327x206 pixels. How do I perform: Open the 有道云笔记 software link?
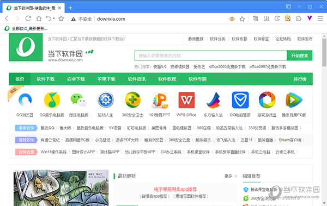(x=50, y=140)
